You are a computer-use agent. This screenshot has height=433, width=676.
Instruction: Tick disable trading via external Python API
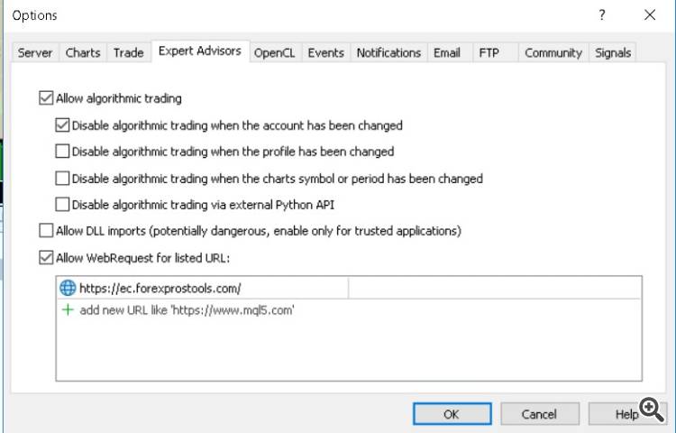pyautogui.click(x=62, y=205)
